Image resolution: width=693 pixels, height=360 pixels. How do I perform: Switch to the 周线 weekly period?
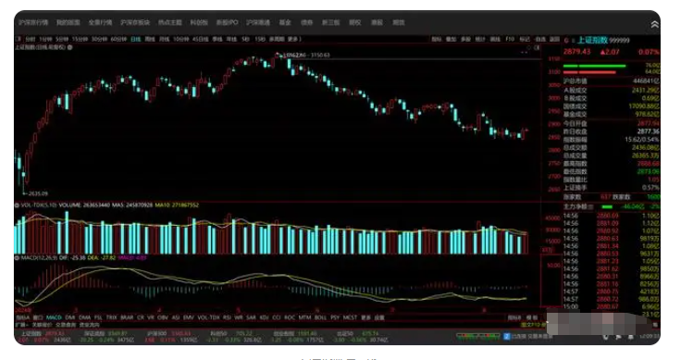[x=150, y=40]
